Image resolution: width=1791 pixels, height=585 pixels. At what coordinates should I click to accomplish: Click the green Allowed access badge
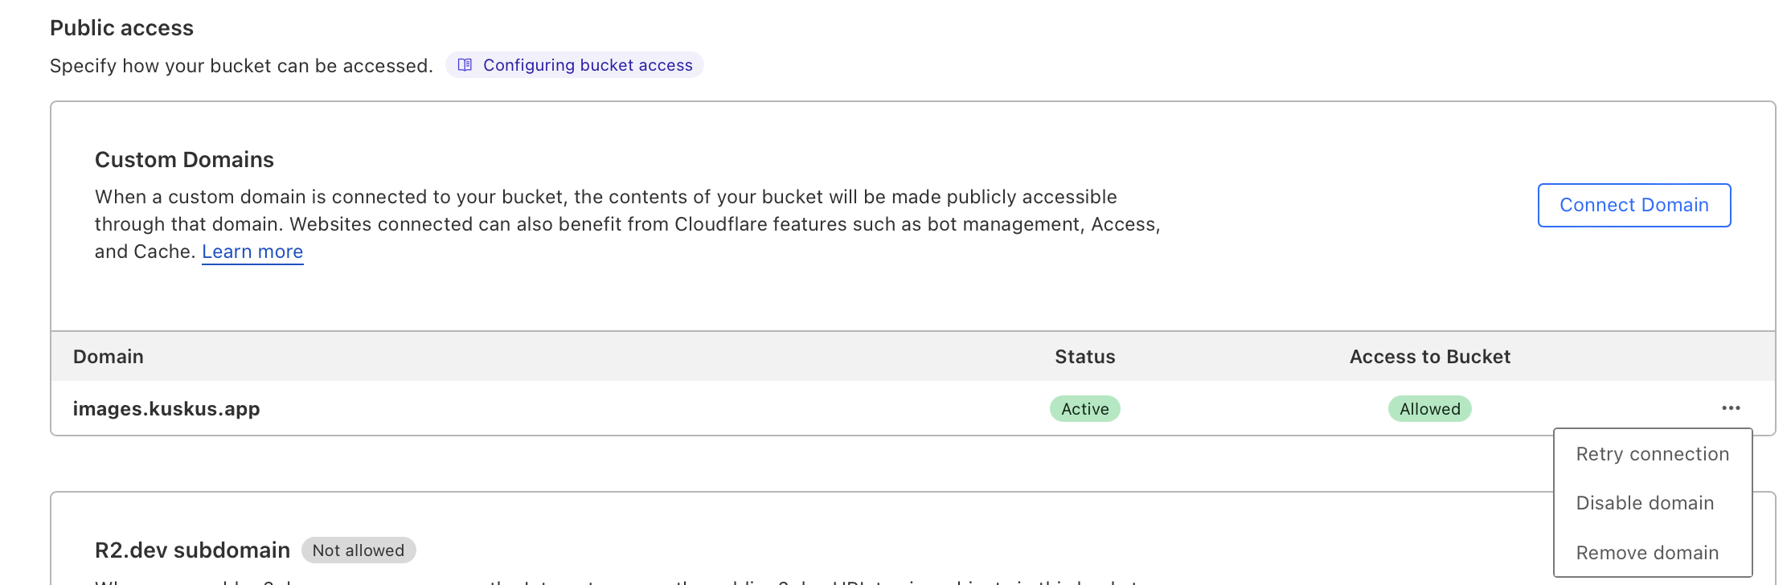[1429, 409]
